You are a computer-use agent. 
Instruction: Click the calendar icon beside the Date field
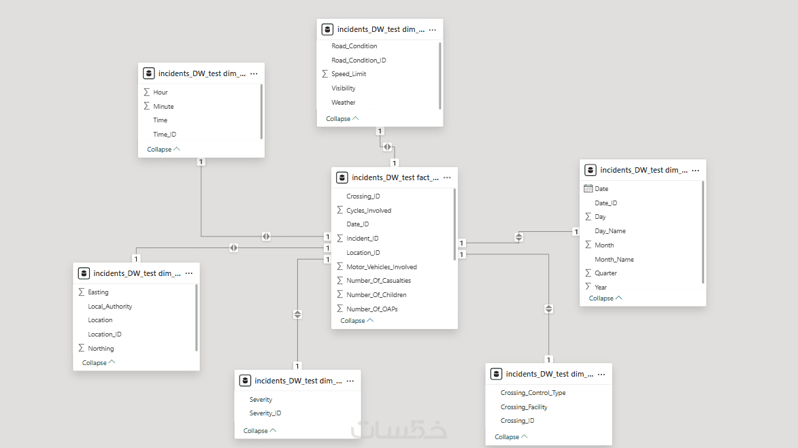[588, 188]
